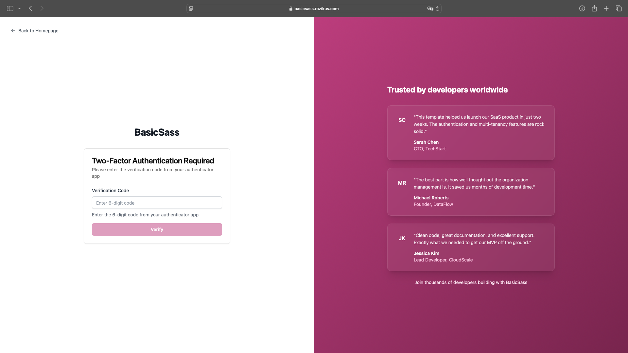628x353 pixels.
Task: Go back to the previous page
Action: [30, 8]
